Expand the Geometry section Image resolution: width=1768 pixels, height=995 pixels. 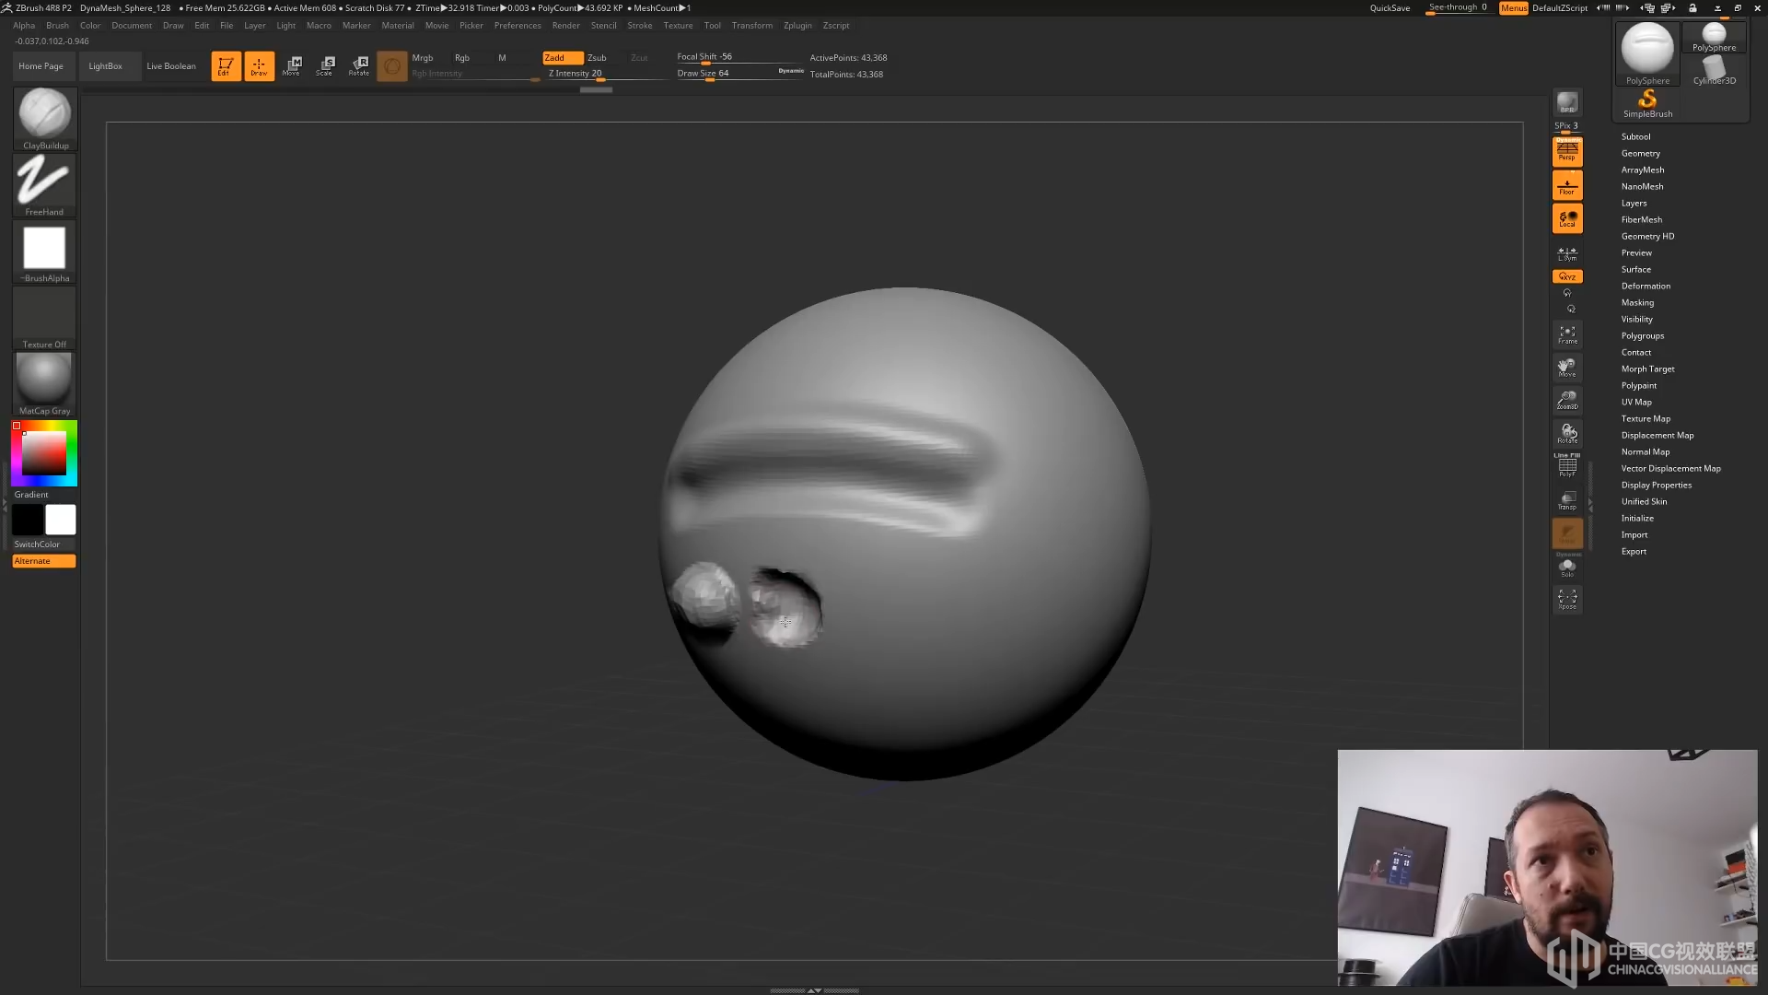pyautogui.click(x=1640, y=153)
